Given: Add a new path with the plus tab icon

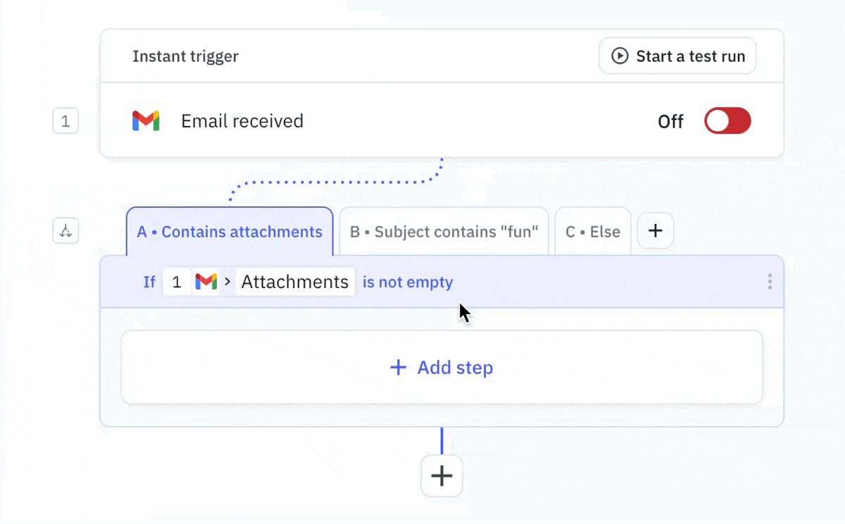Looking at the screenshot, I should [x=655, y=230].
